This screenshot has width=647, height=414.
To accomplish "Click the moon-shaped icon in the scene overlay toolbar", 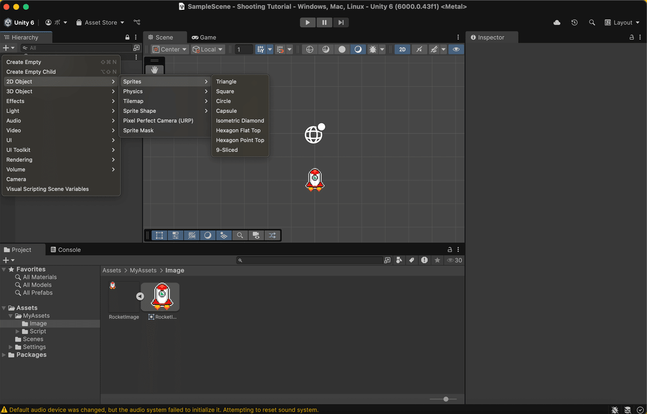I will coord(208,235).
